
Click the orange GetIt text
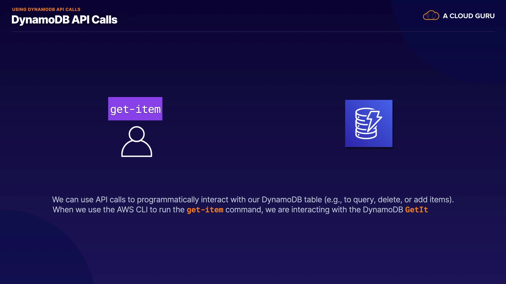[416, 210]
